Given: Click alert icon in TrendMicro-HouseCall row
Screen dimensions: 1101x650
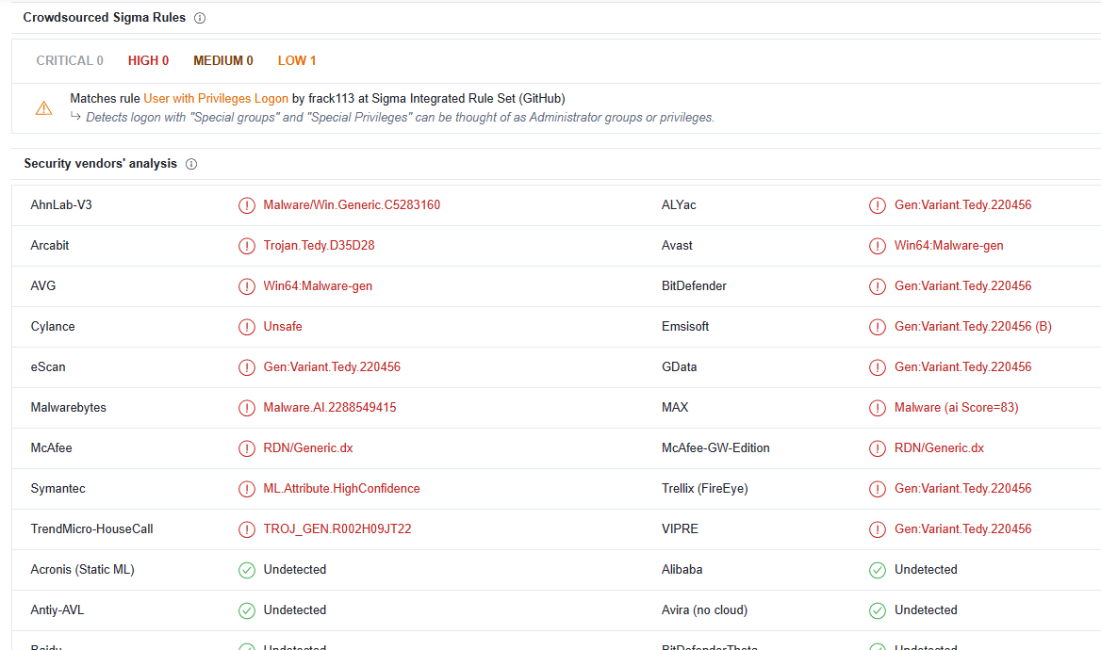Looking at the screenshot, I should (x=246, y=529).
